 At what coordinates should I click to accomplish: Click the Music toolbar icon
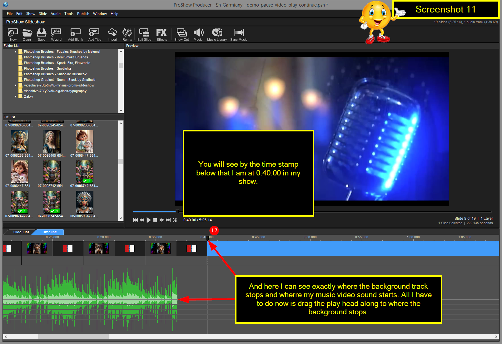[198, 35]
